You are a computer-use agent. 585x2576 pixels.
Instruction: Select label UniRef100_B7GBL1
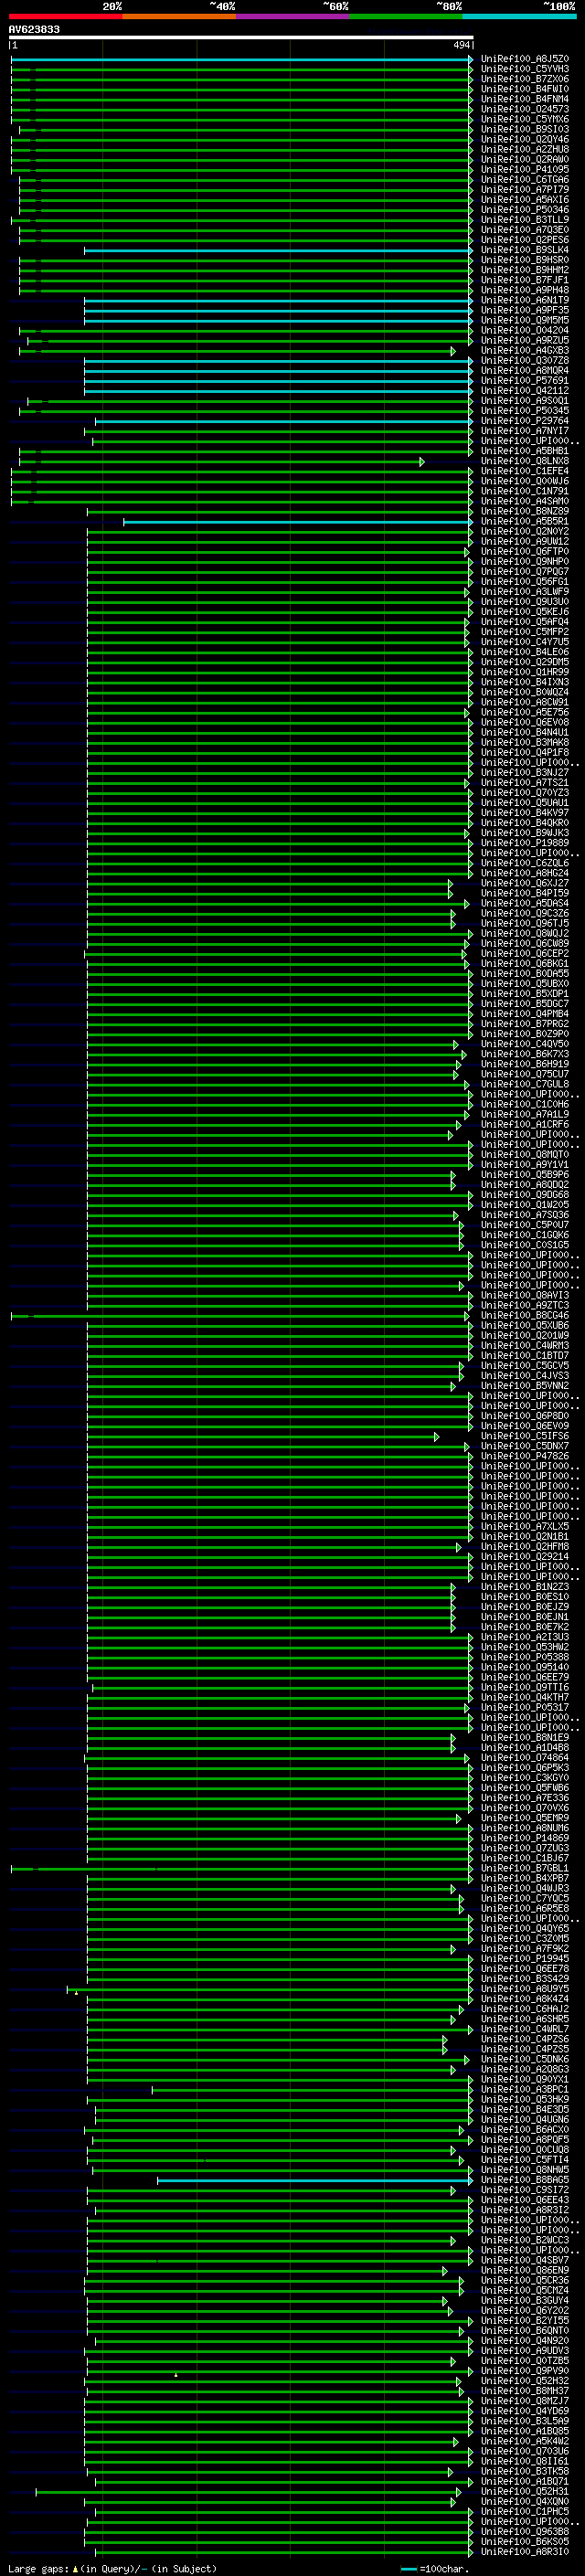point(525,1868)
